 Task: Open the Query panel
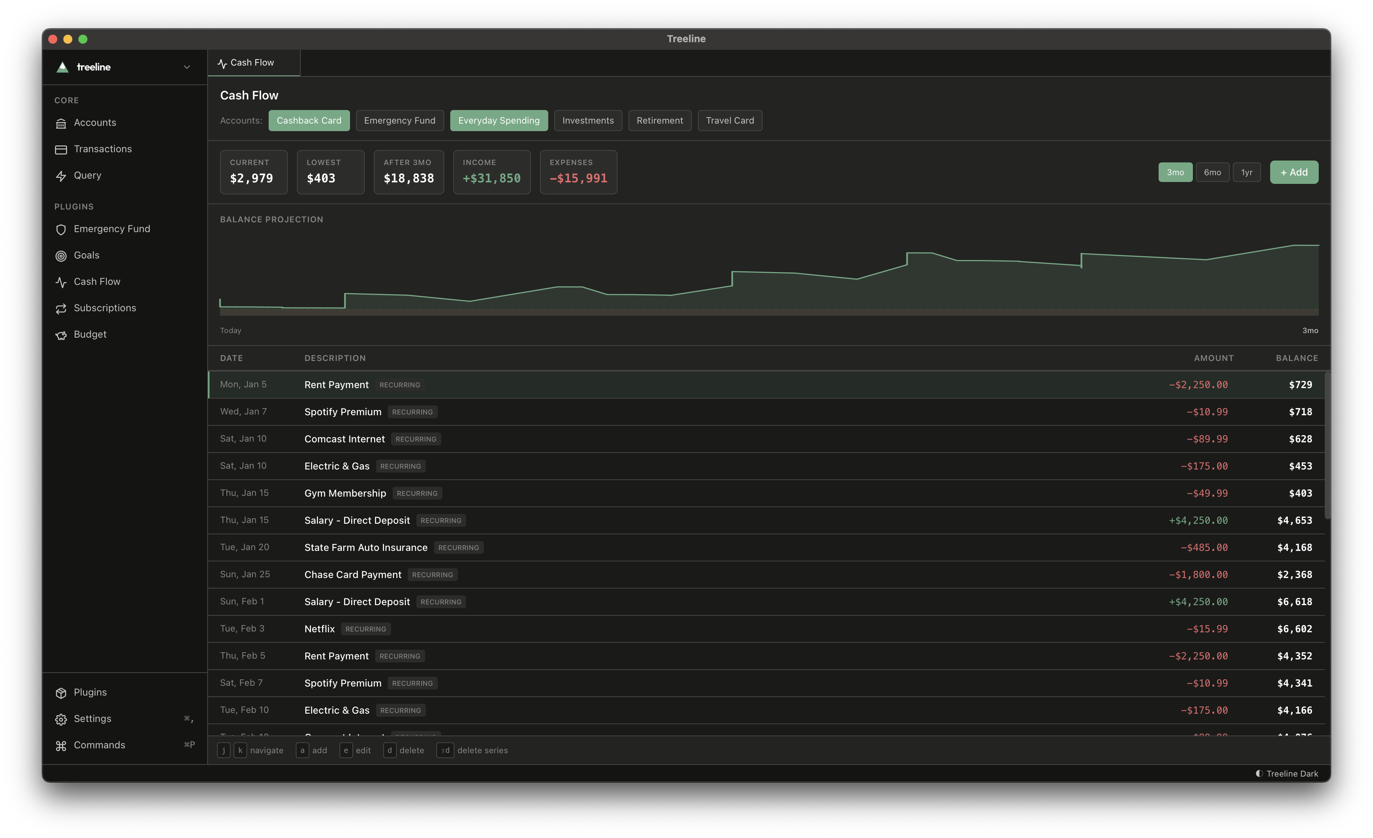pos(87,175)
